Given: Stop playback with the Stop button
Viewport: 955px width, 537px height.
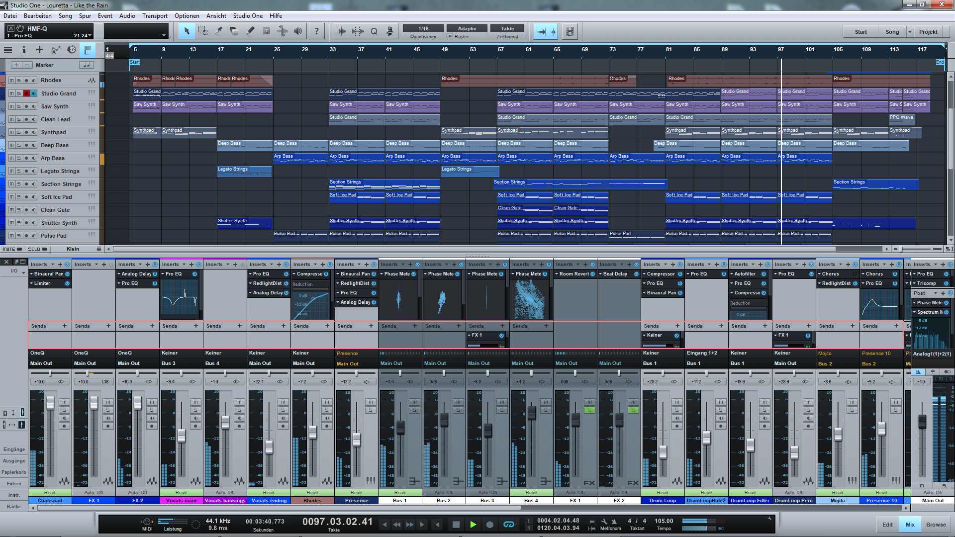Looking at the screenshot, I should (x=456, y=525).
